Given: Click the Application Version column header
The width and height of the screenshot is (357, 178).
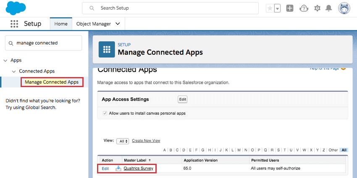Looking at the screenshot, I should (x=201, y=160).
